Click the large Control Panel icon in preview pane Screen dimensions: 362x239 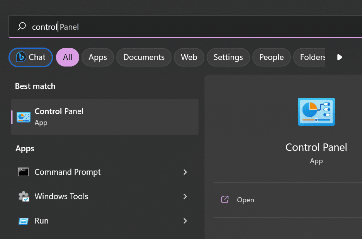click(x=316, y=112)
